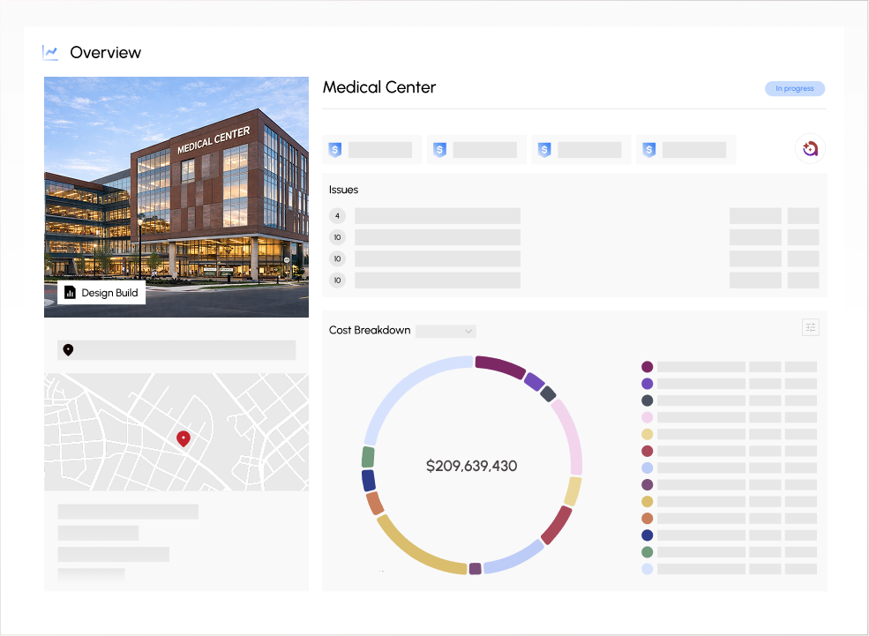Click the red map marker pin

pyautogui.click(x=184, y=438)
